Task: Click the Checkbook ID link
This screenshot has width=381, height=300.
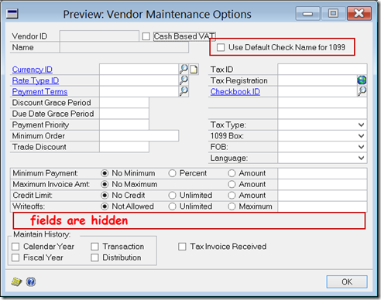Action: [235, 92]
